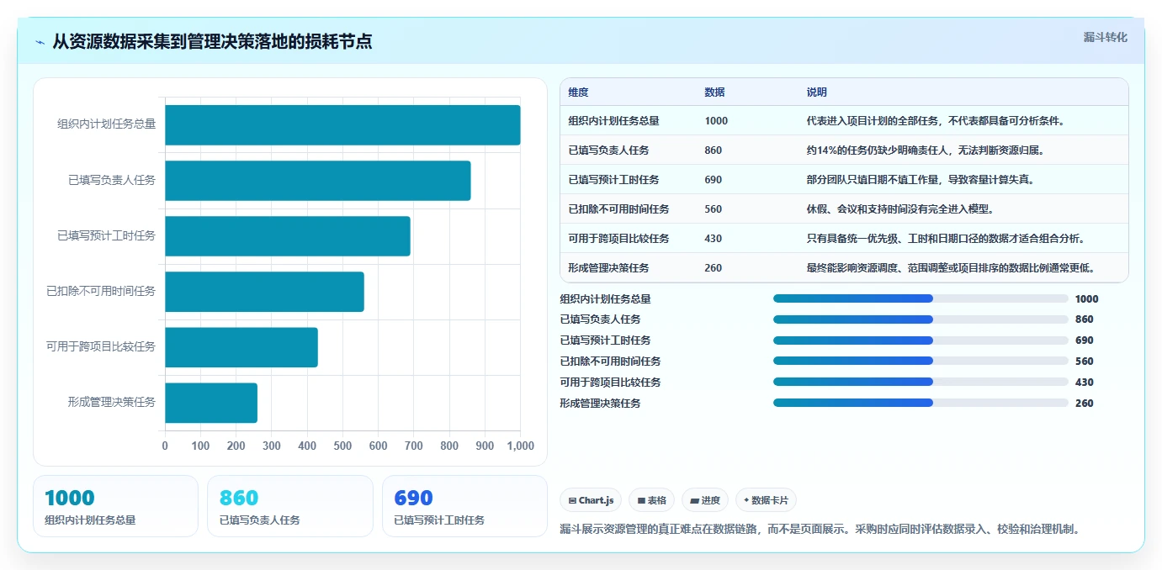The height and width of the screenshot is (570, 1162).
Task: Click progress bar for 已扣除不可用时间任务
Action: [921, 362]
